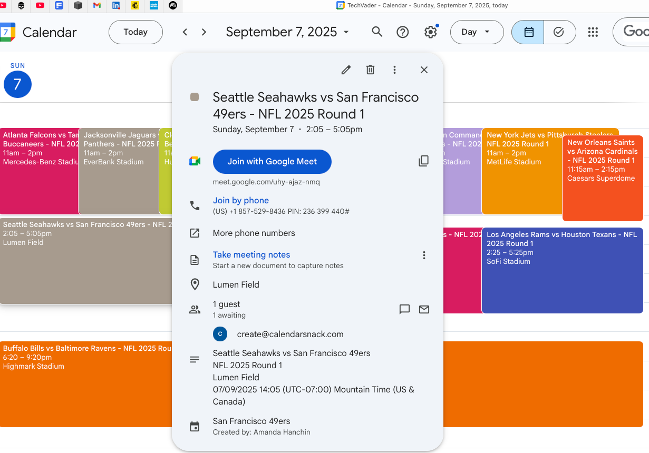This screenshot has height=453, width=649.
Task: Switch to the gray cube browser tab
Action: (x=78, y=5)
